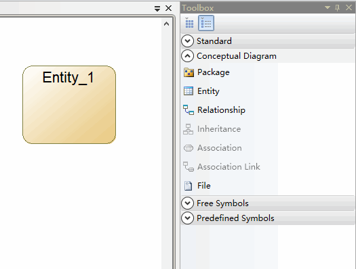The height and width of the screenshot is (269, 356).
Task: Click the Package label in Toolbox
Action: [x=214, y=72]
